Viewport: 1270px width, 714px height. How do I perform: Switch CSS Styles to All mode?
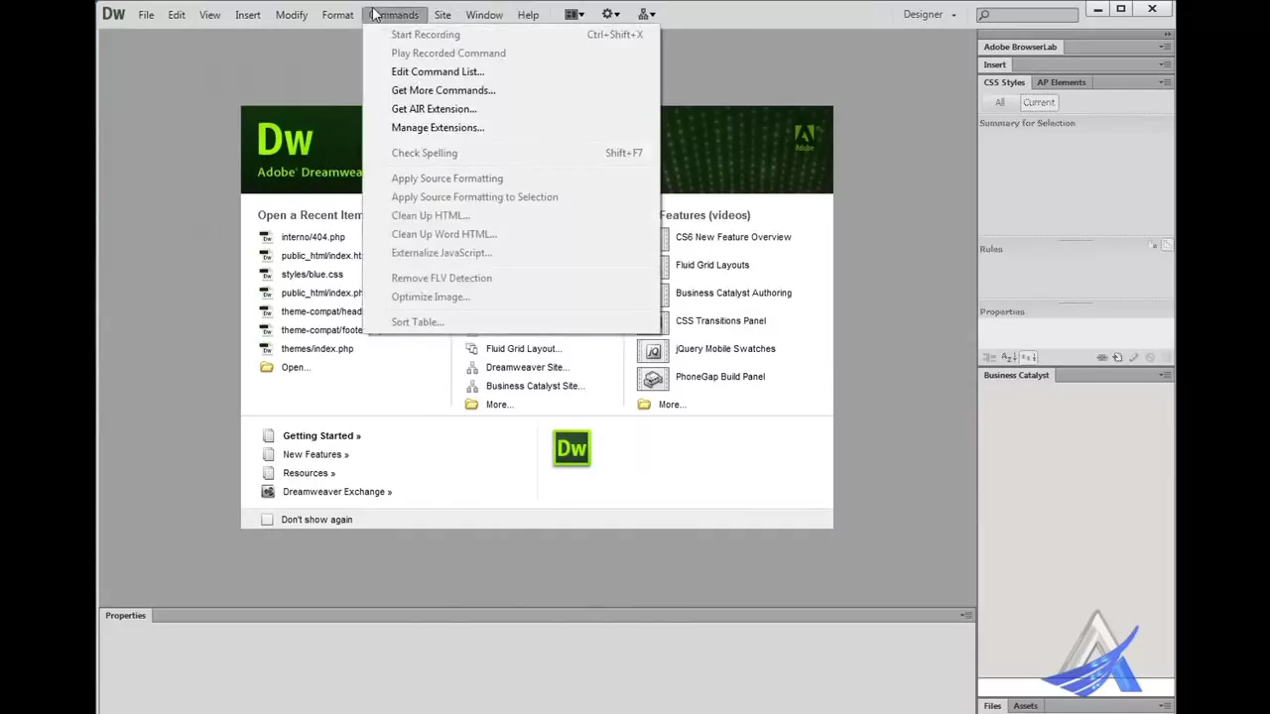click(999, 102)
